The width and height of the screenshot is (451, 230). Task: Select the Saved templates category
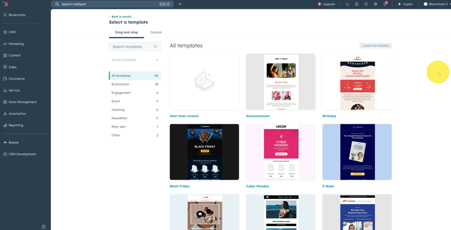click(x=135, y=60)
